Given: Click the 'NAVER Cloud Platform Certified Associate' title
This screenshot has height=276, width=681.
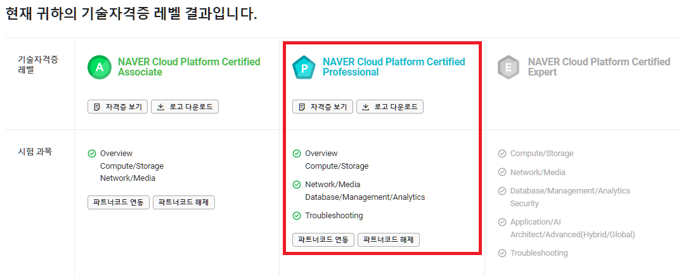Looking at the screenshot, I should point(189,67).
